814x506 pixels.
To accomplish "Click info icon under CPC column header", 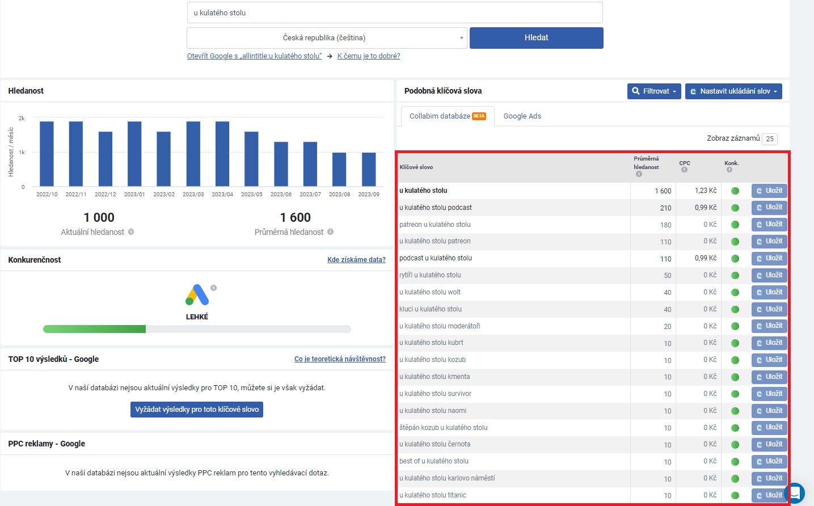I will click(684, 170).
